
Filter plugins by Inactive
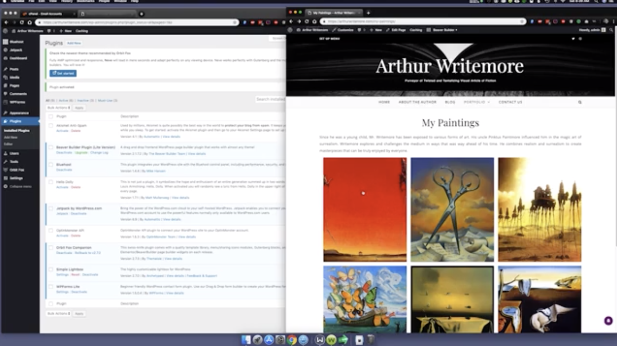click(85, 100)
